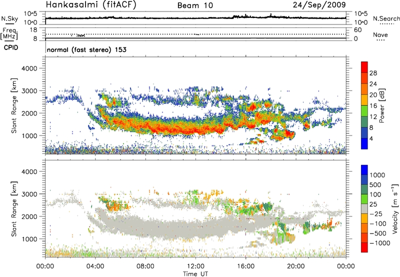Click the '16:00' time axis label

(x=245, y=266)
